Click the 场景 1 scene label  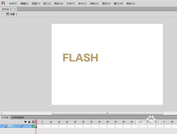coord(13,14)
